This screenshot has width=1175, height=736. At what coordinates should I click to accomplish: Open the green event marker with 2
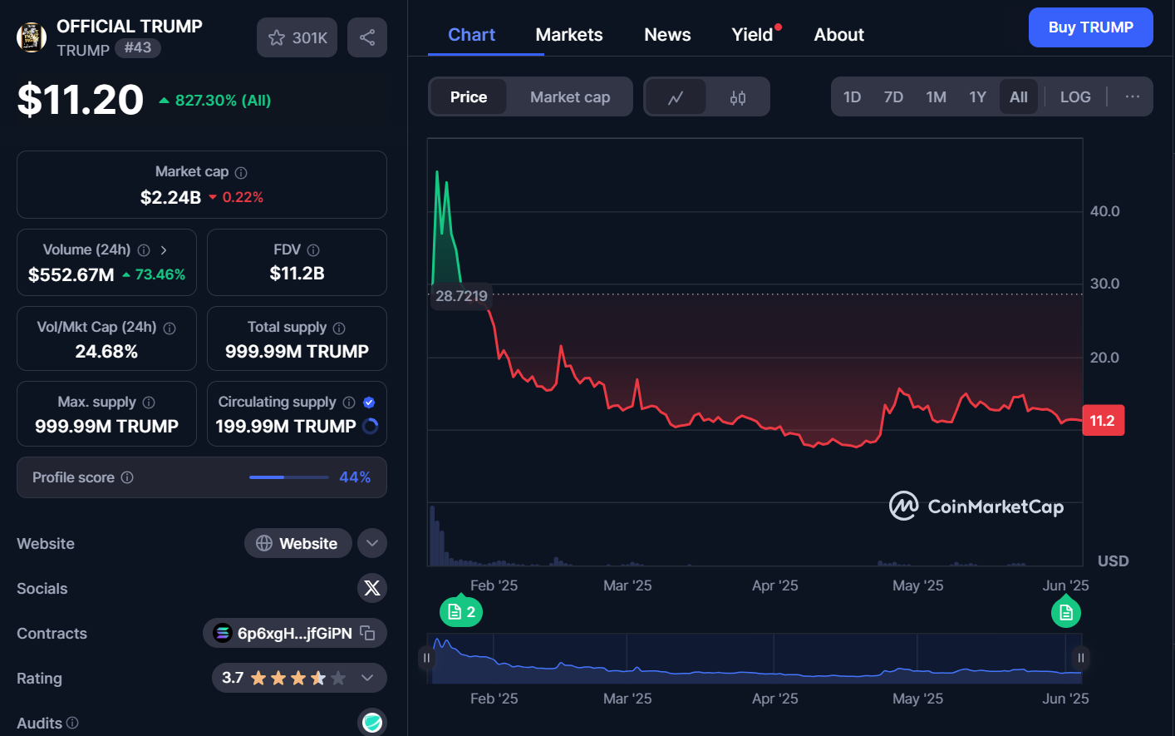tap(461, 611)
